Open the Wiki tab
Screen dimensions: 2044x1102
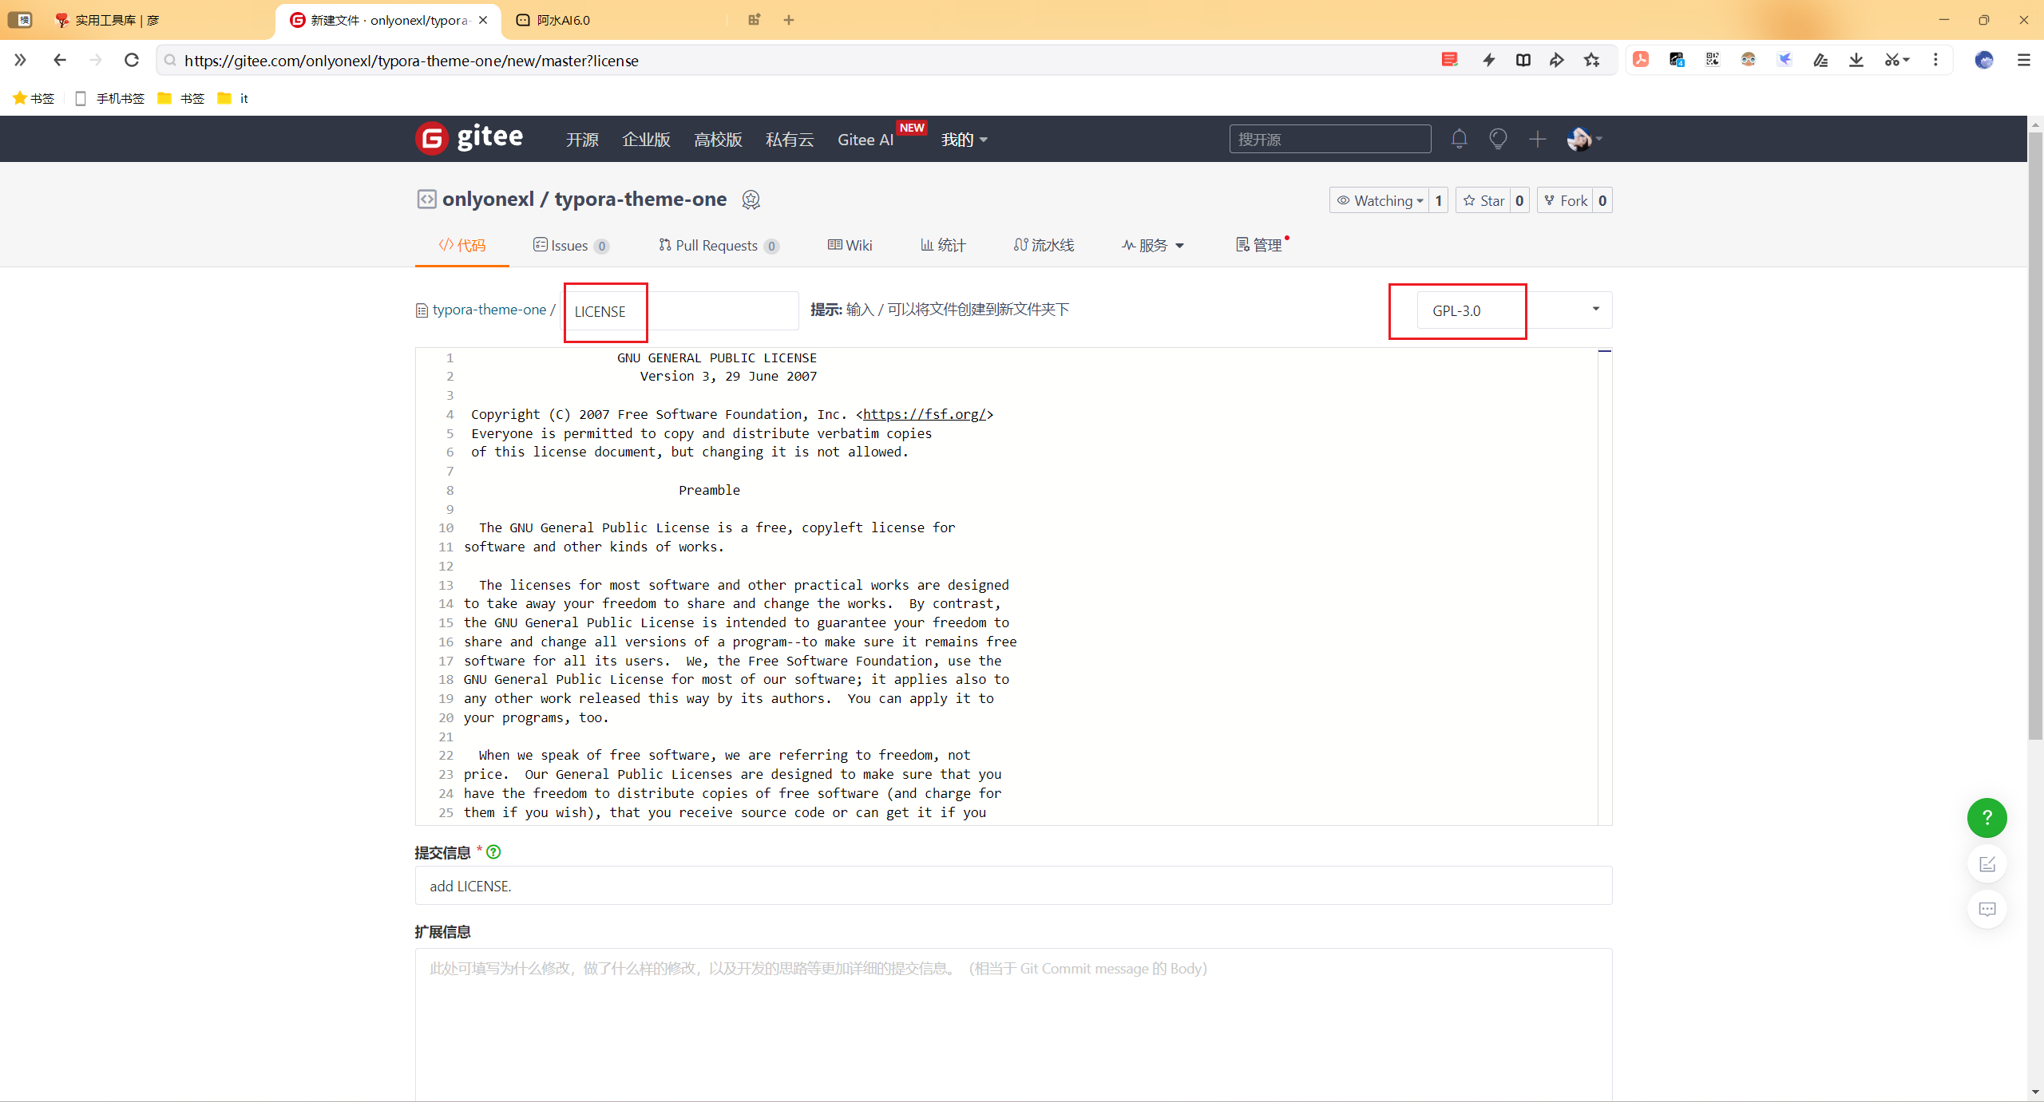pos(850,245)
